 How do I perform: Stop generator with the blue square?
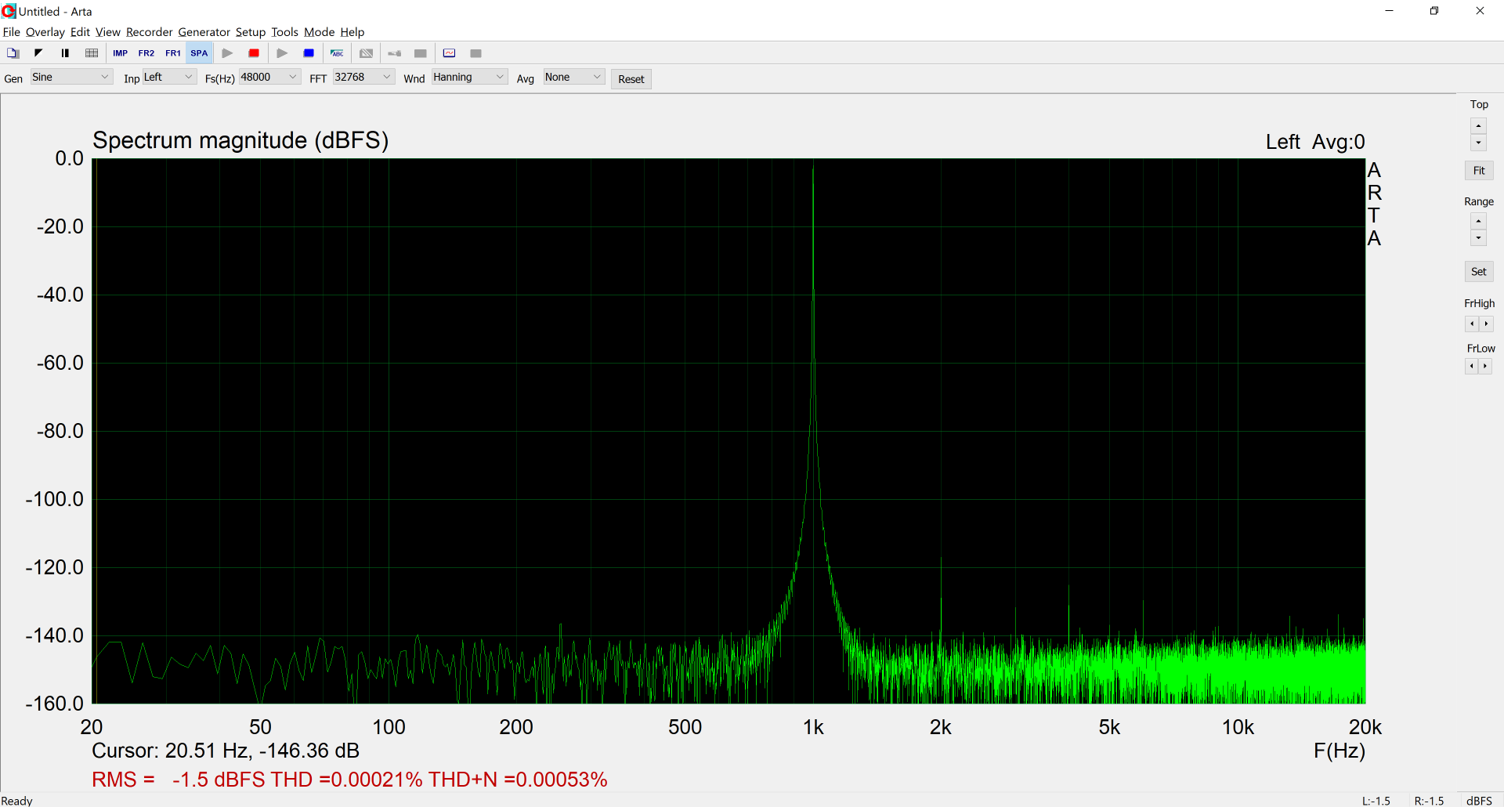309,53
